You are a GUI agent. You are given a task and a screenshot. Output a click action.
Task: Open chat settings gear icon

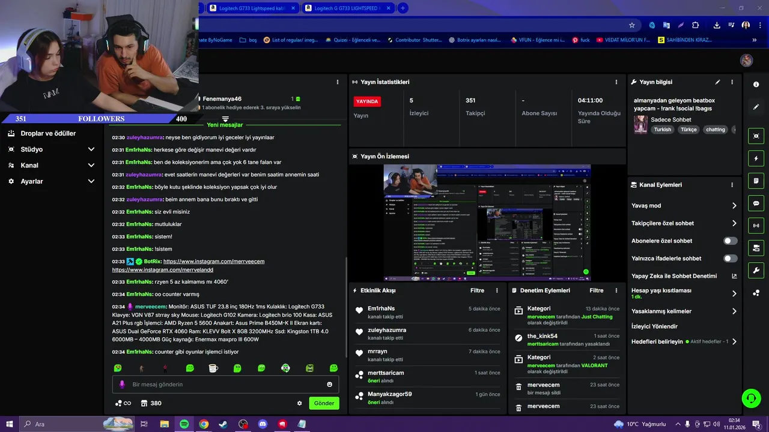299,403
